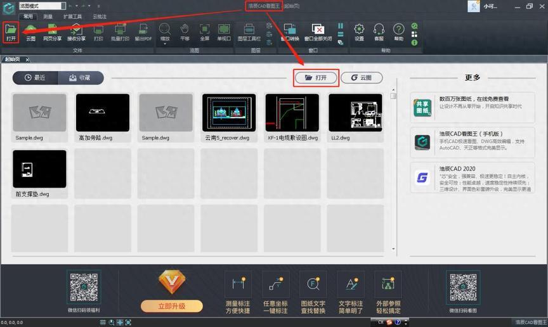Click the 批量打印 batch print icon
Viewport: 548px width, 327px height.
coord(120,32)
